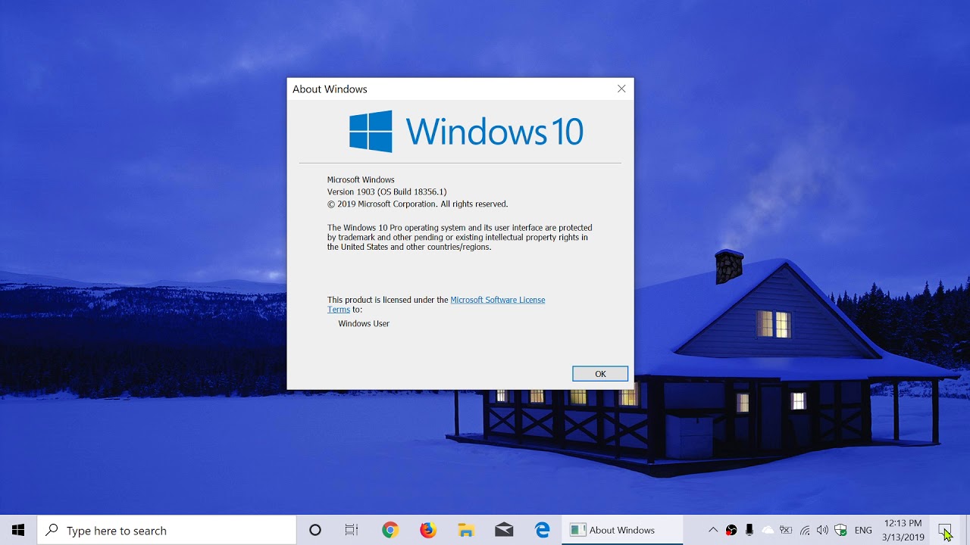Click the 'Version 1903 (OS Build 18356.1)' text
Viewport: 970px width, 545px height.
[386, 192]
